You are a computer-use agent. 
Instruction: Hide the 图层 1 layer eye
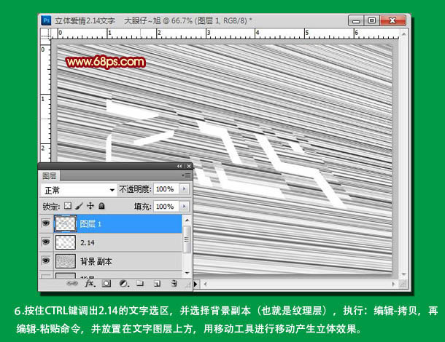46,223
